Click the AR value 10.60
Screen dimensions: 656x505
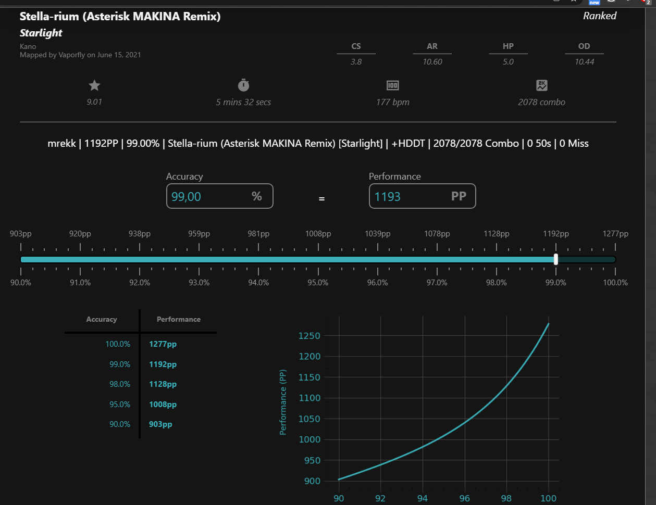click(x=432, y=61)
